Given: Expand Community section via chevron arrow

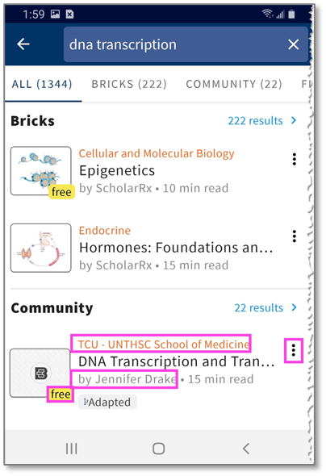Looking at the screenshot, I should tap(294, 307).
